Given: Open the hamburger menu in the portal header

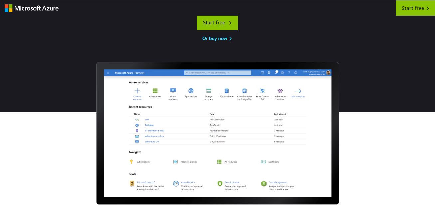Looking at the screenshot, I should (x=108, y=73).
